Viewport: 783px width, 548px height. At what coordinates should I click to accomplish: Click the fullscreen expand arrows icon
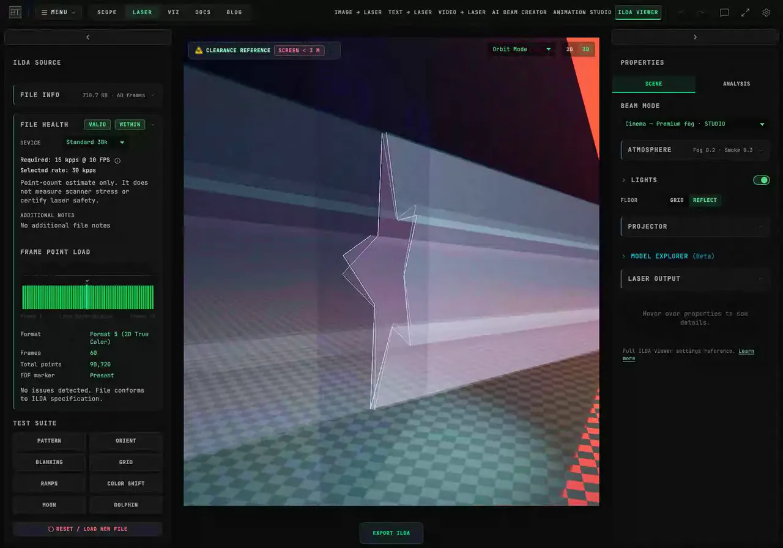(x=745, y=12)
